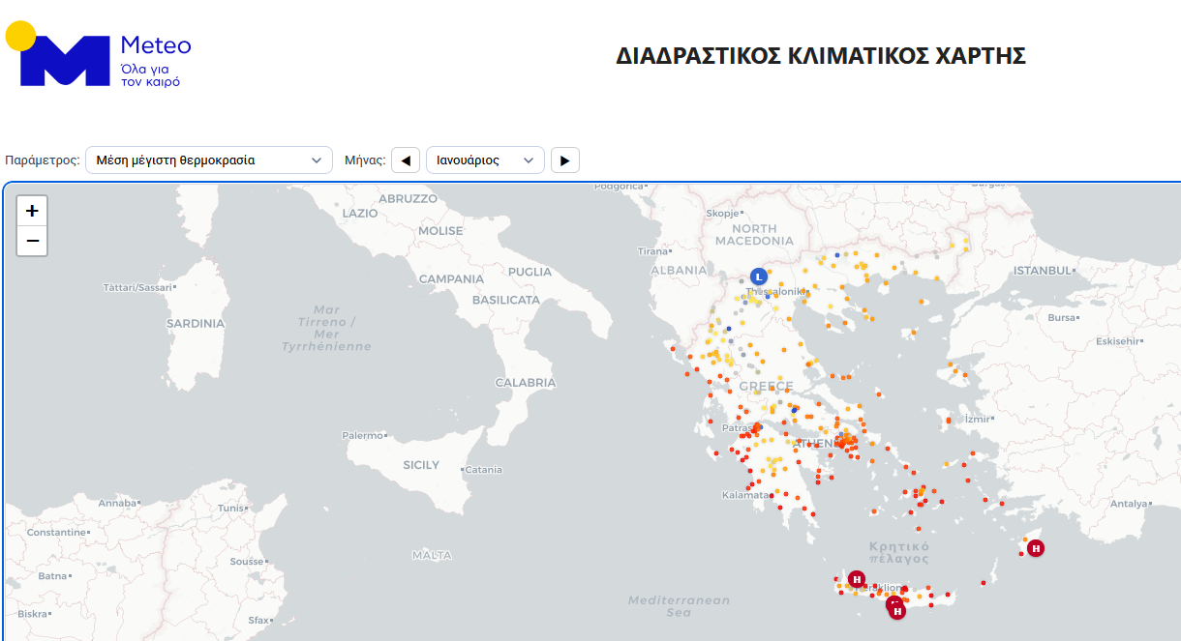The height and width of the screenshot is (641, 1181).
Task: Click the blue L marker near Thessaloniki
Action: click(x=759, y=277)
